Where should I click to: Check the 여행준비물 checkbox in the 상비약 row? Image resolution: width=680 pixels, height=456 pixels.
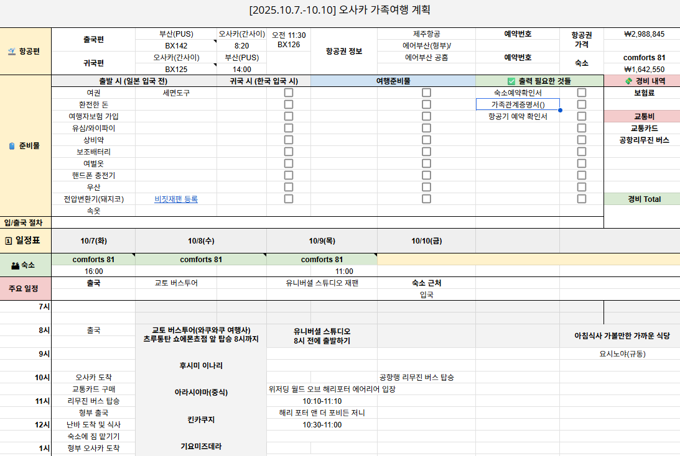(x=426, y=140)
